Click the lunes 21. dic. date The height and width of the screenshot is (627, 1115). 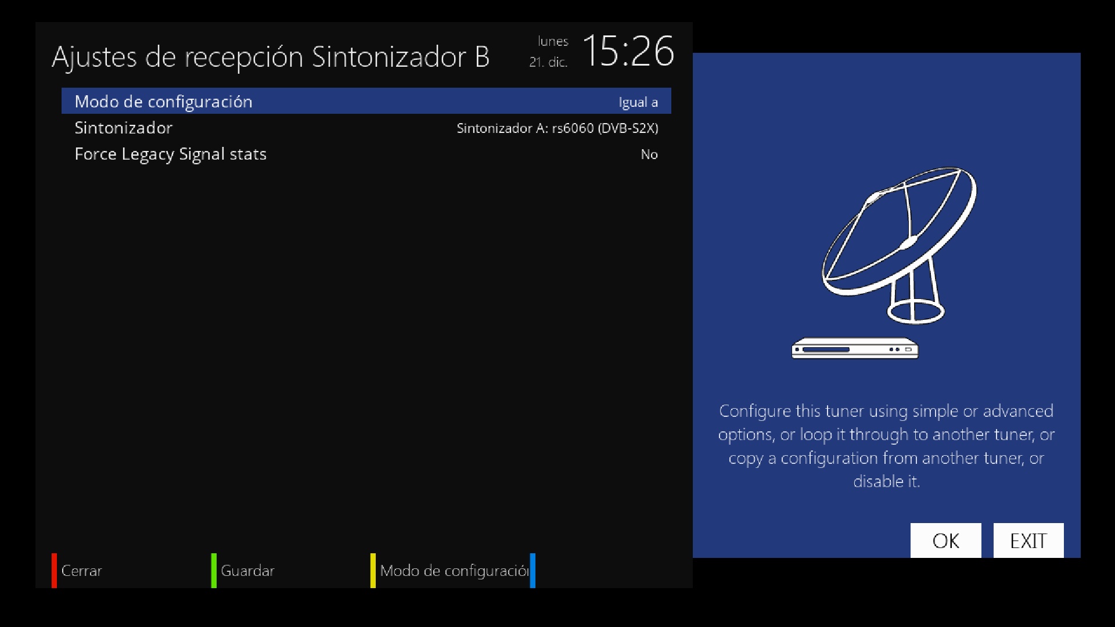click(549, 51)
